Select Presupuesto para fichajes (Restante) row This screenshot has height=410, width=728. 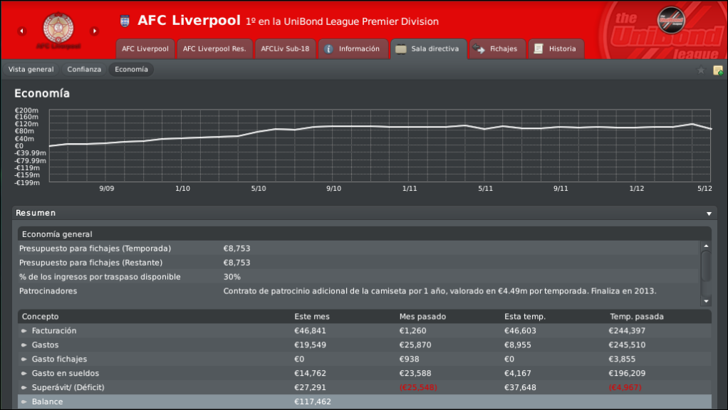pyautogui.click(x=358, y=263)
